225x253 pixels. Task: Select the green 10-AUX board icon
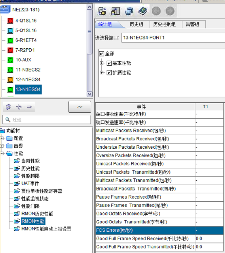pyautogui.click(x=10, y=60)
